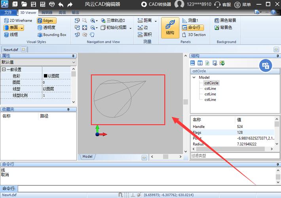Refresh the structure tree
Image resolution: width=281 pixels, height=198 pixels.
[207, 63]
